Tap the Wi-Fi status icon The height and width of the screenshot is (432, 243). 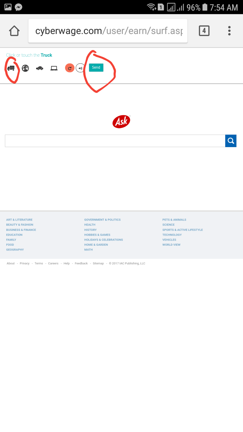[x=152, y=7]
